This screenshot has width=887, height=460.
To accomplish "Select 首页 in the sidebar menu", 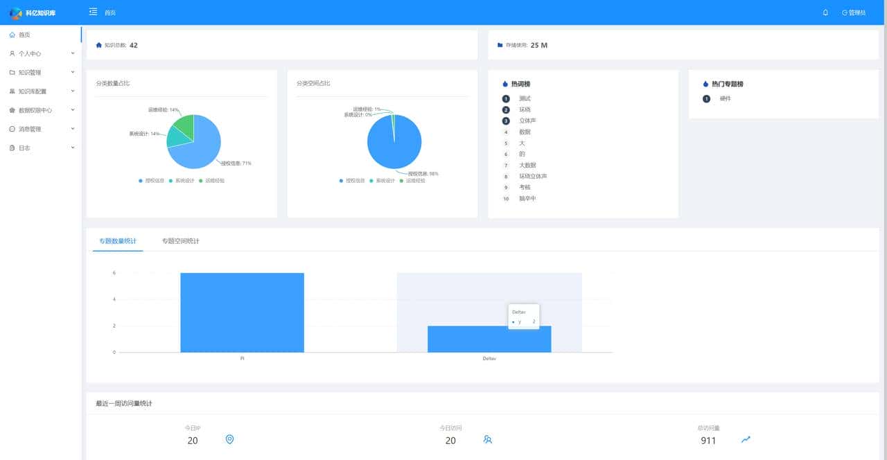I will point(24,35).
